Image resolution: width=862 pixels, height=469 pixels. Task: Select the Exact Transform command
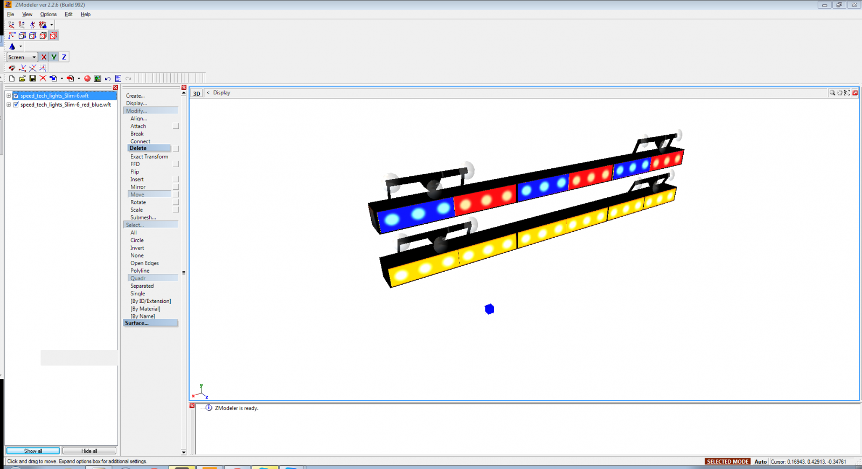pyautogui.click(x=149, y=156)
